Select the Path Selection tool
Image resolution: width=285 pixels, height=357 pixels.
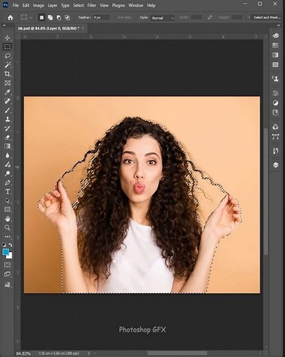[x=8, y=200]
